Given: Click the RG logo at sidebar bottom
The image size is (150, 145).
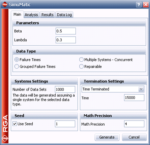Looking at the screenshot, I should (5, 138).
